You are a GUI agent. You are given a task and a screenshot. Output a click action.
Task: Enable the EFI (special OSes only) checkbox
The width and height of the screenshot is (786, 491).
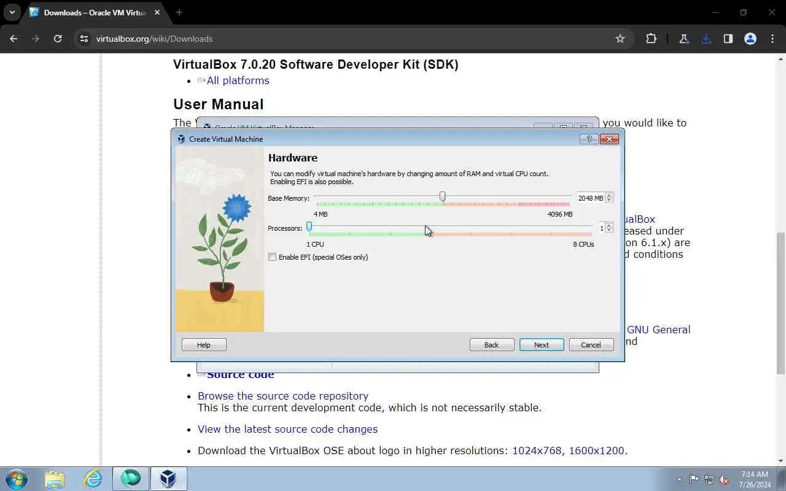[x=272, y=257]
